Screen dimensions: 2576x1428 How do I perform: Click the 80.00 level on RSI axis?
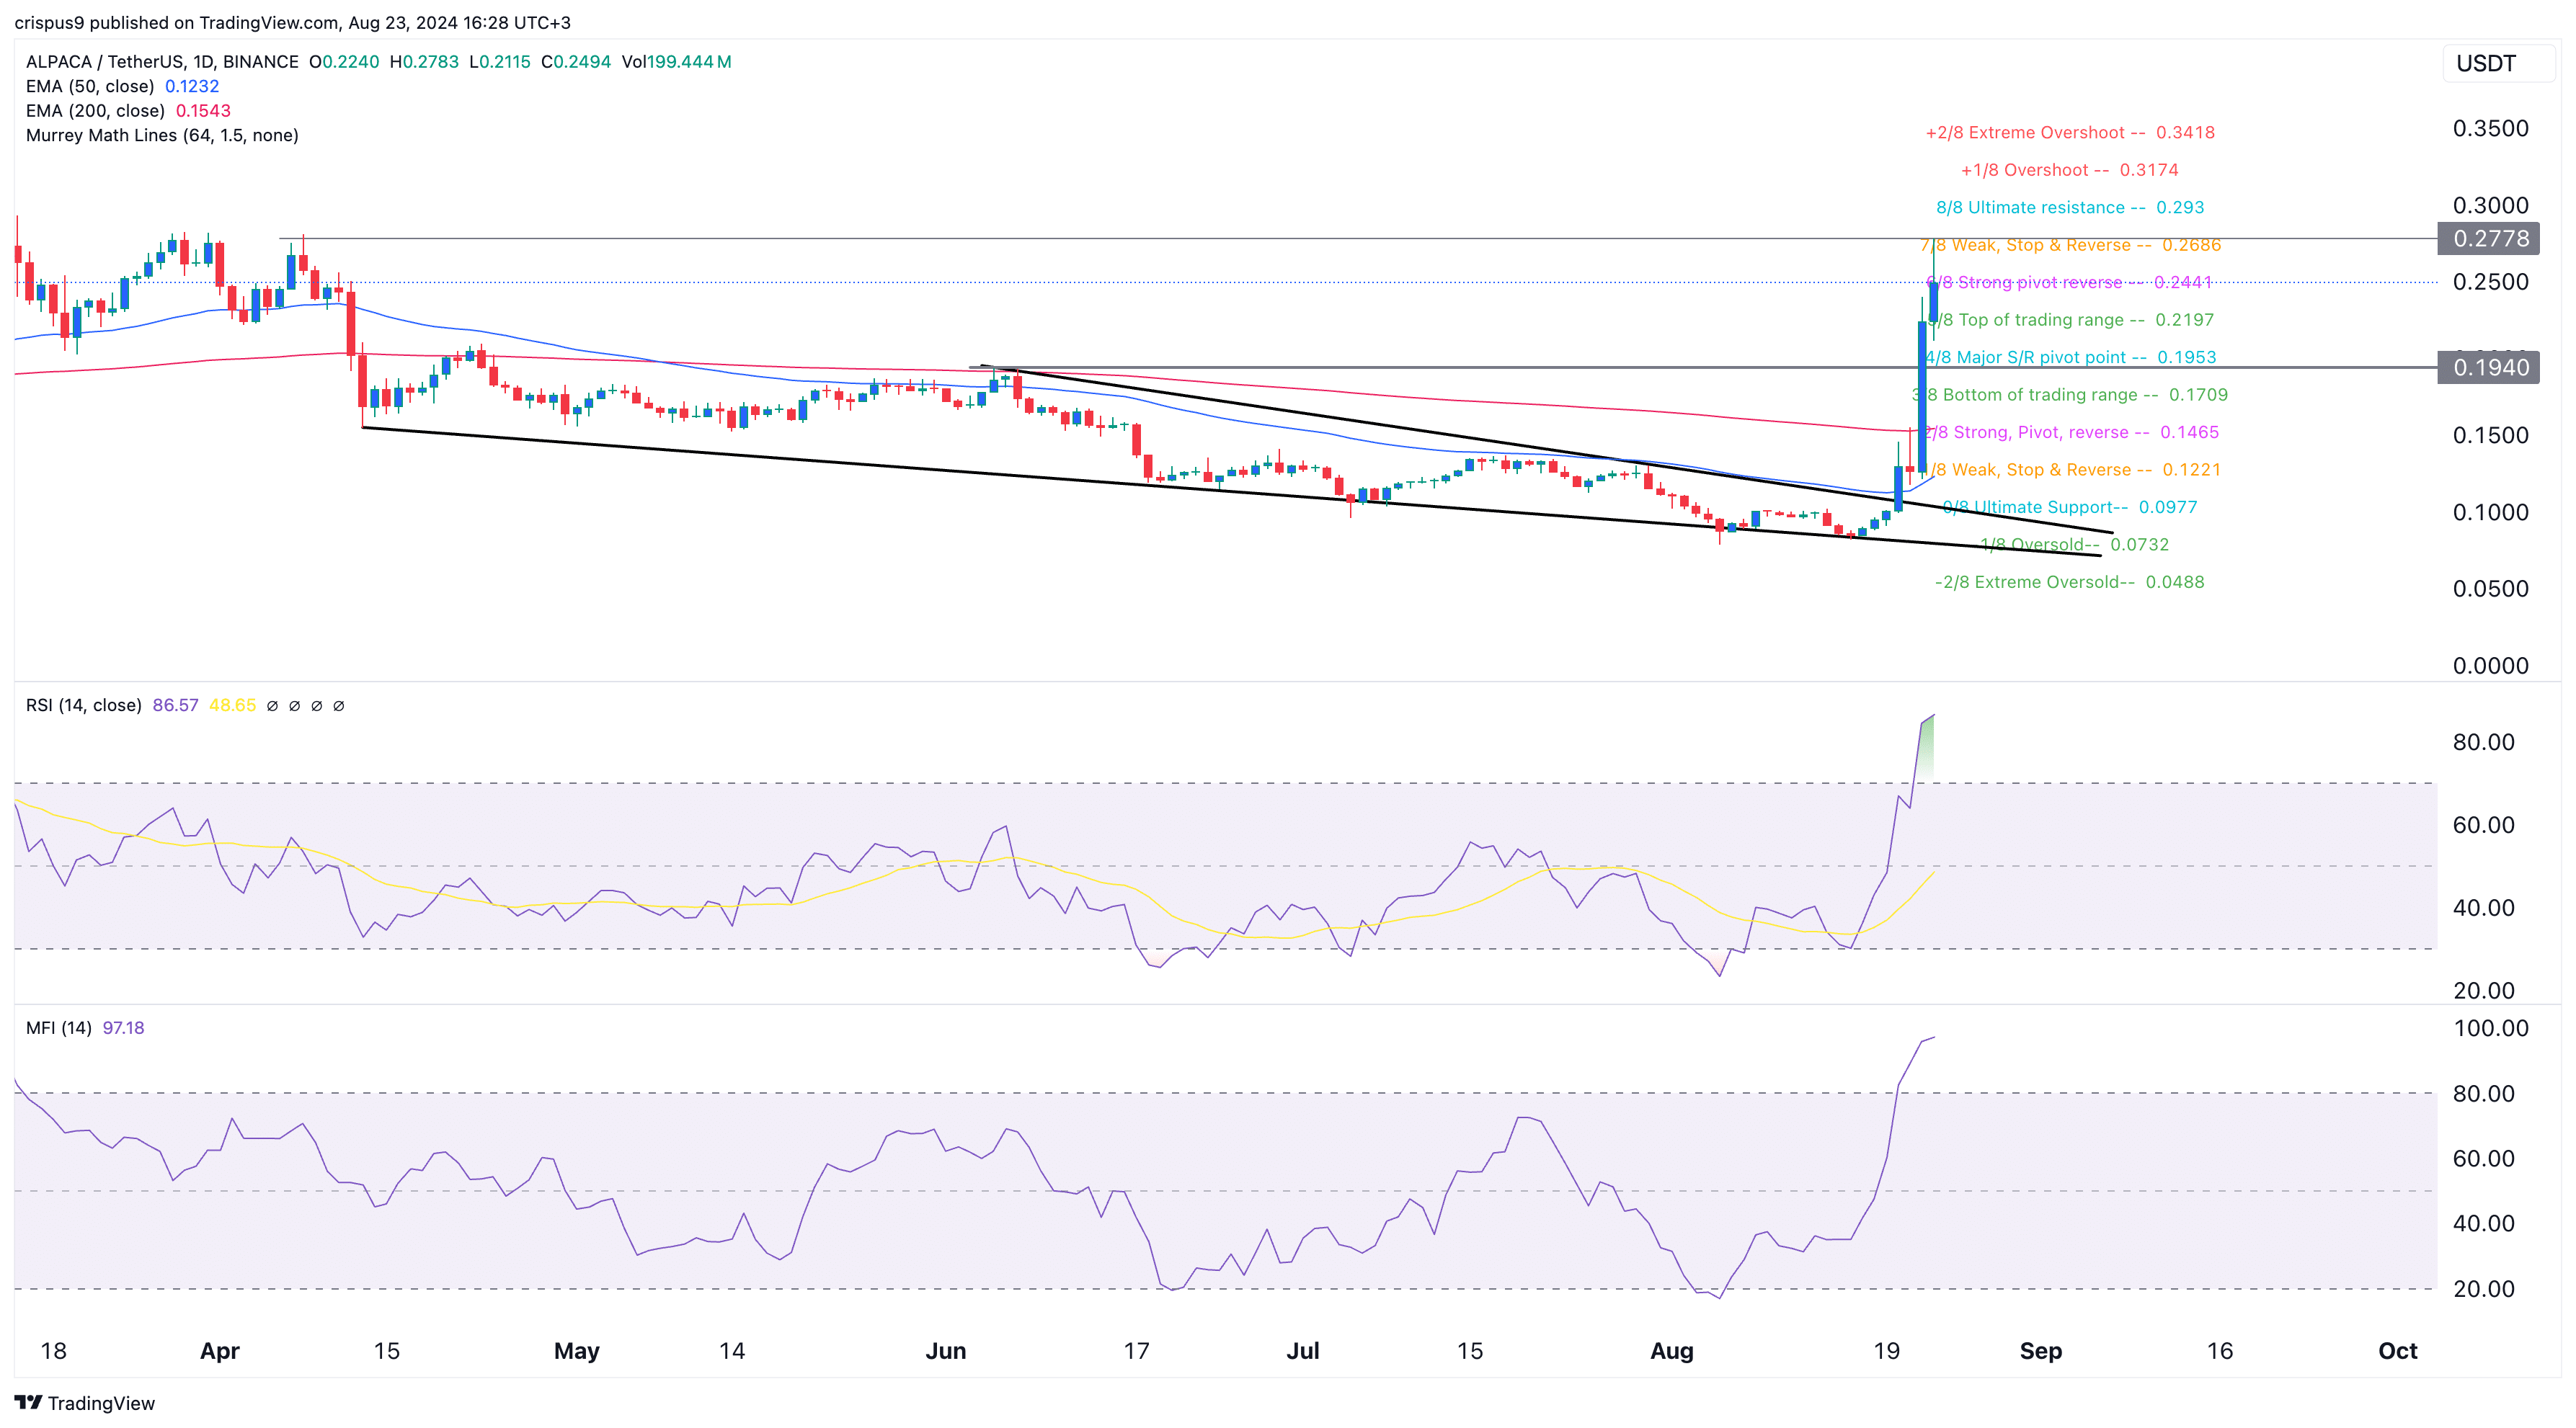pos(2483,741)
